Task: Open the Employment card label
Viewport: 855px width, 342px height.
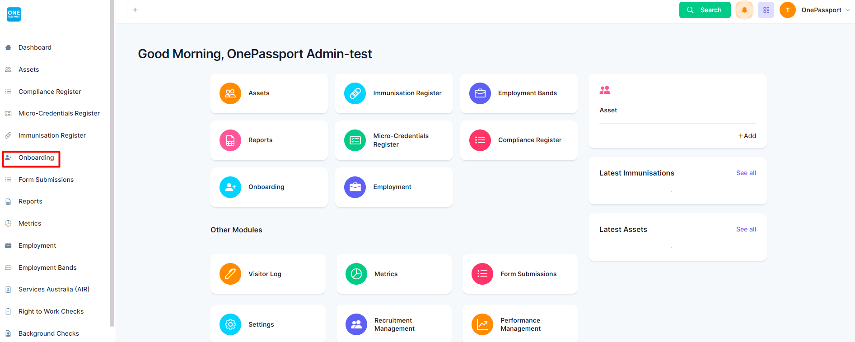Action: [392, 187]
